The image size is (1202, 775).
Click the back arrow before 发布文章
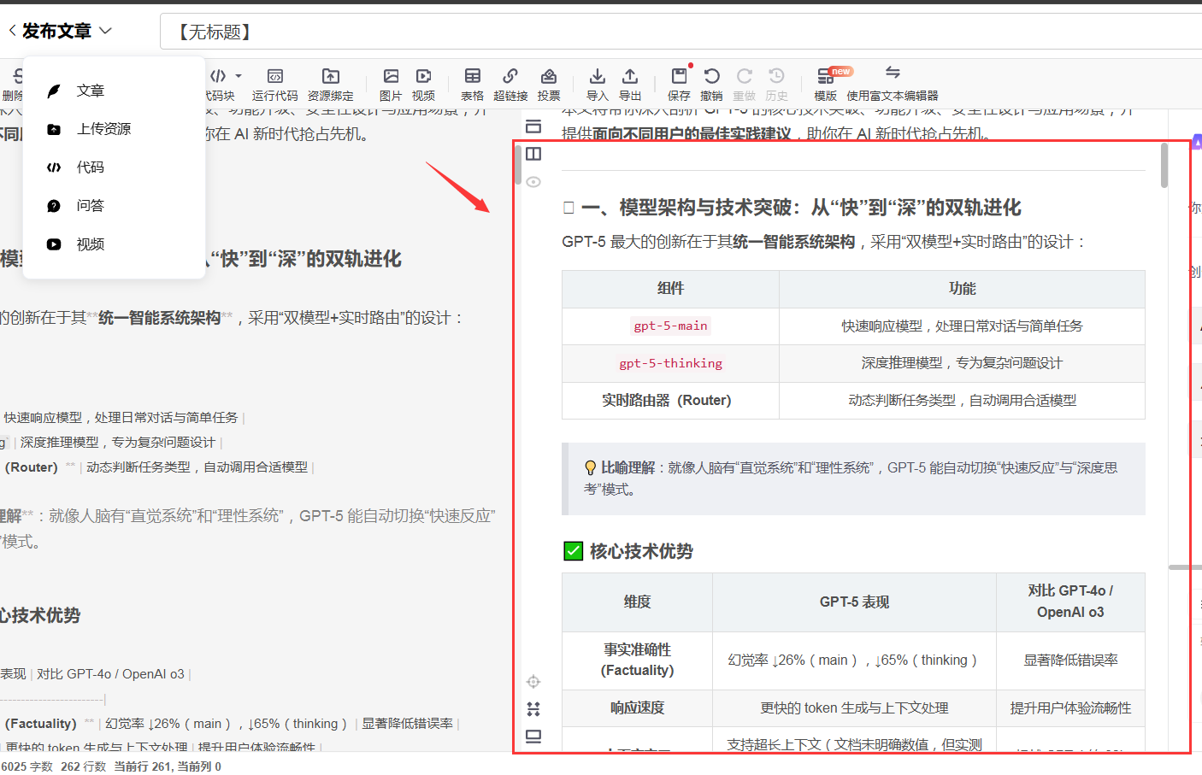(x=13, y=31)
